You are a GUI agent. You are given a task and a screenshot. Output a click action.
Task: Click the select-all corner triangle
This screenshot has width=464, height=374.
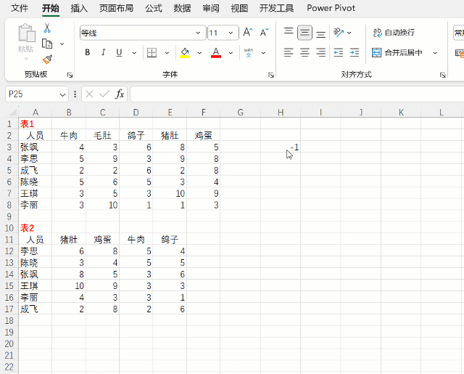click(x=13, y=113)
